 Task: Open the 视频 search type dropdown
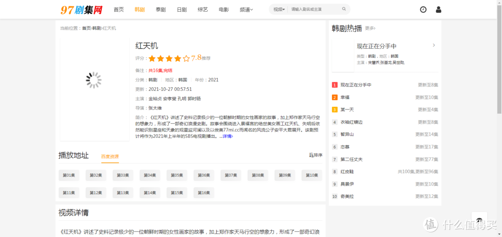pyautogui.click(x=279, y=9)
